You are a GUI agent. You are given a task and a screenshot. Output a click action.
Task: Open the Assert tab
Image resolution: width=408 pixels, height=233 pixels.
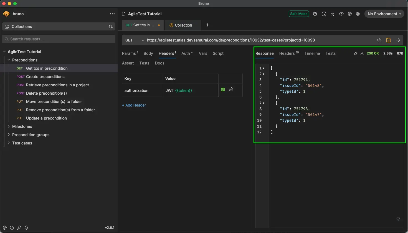128,63
